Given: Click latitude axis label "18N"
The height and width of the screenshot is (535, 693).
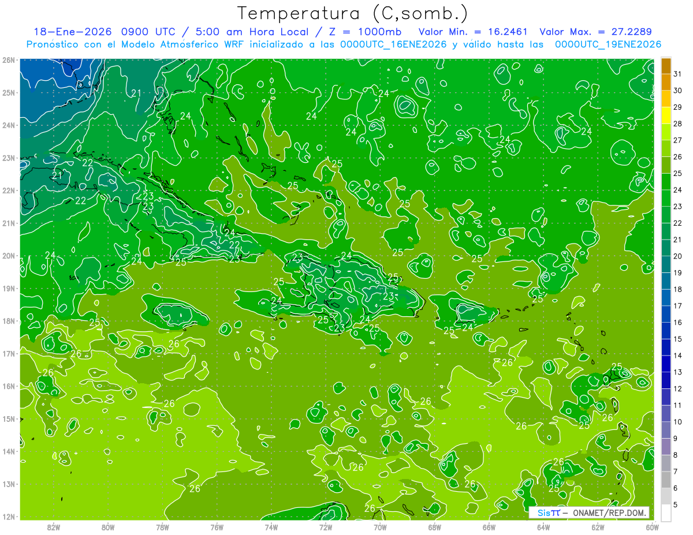Looking at the screenshot, I should tap(9, 321).
